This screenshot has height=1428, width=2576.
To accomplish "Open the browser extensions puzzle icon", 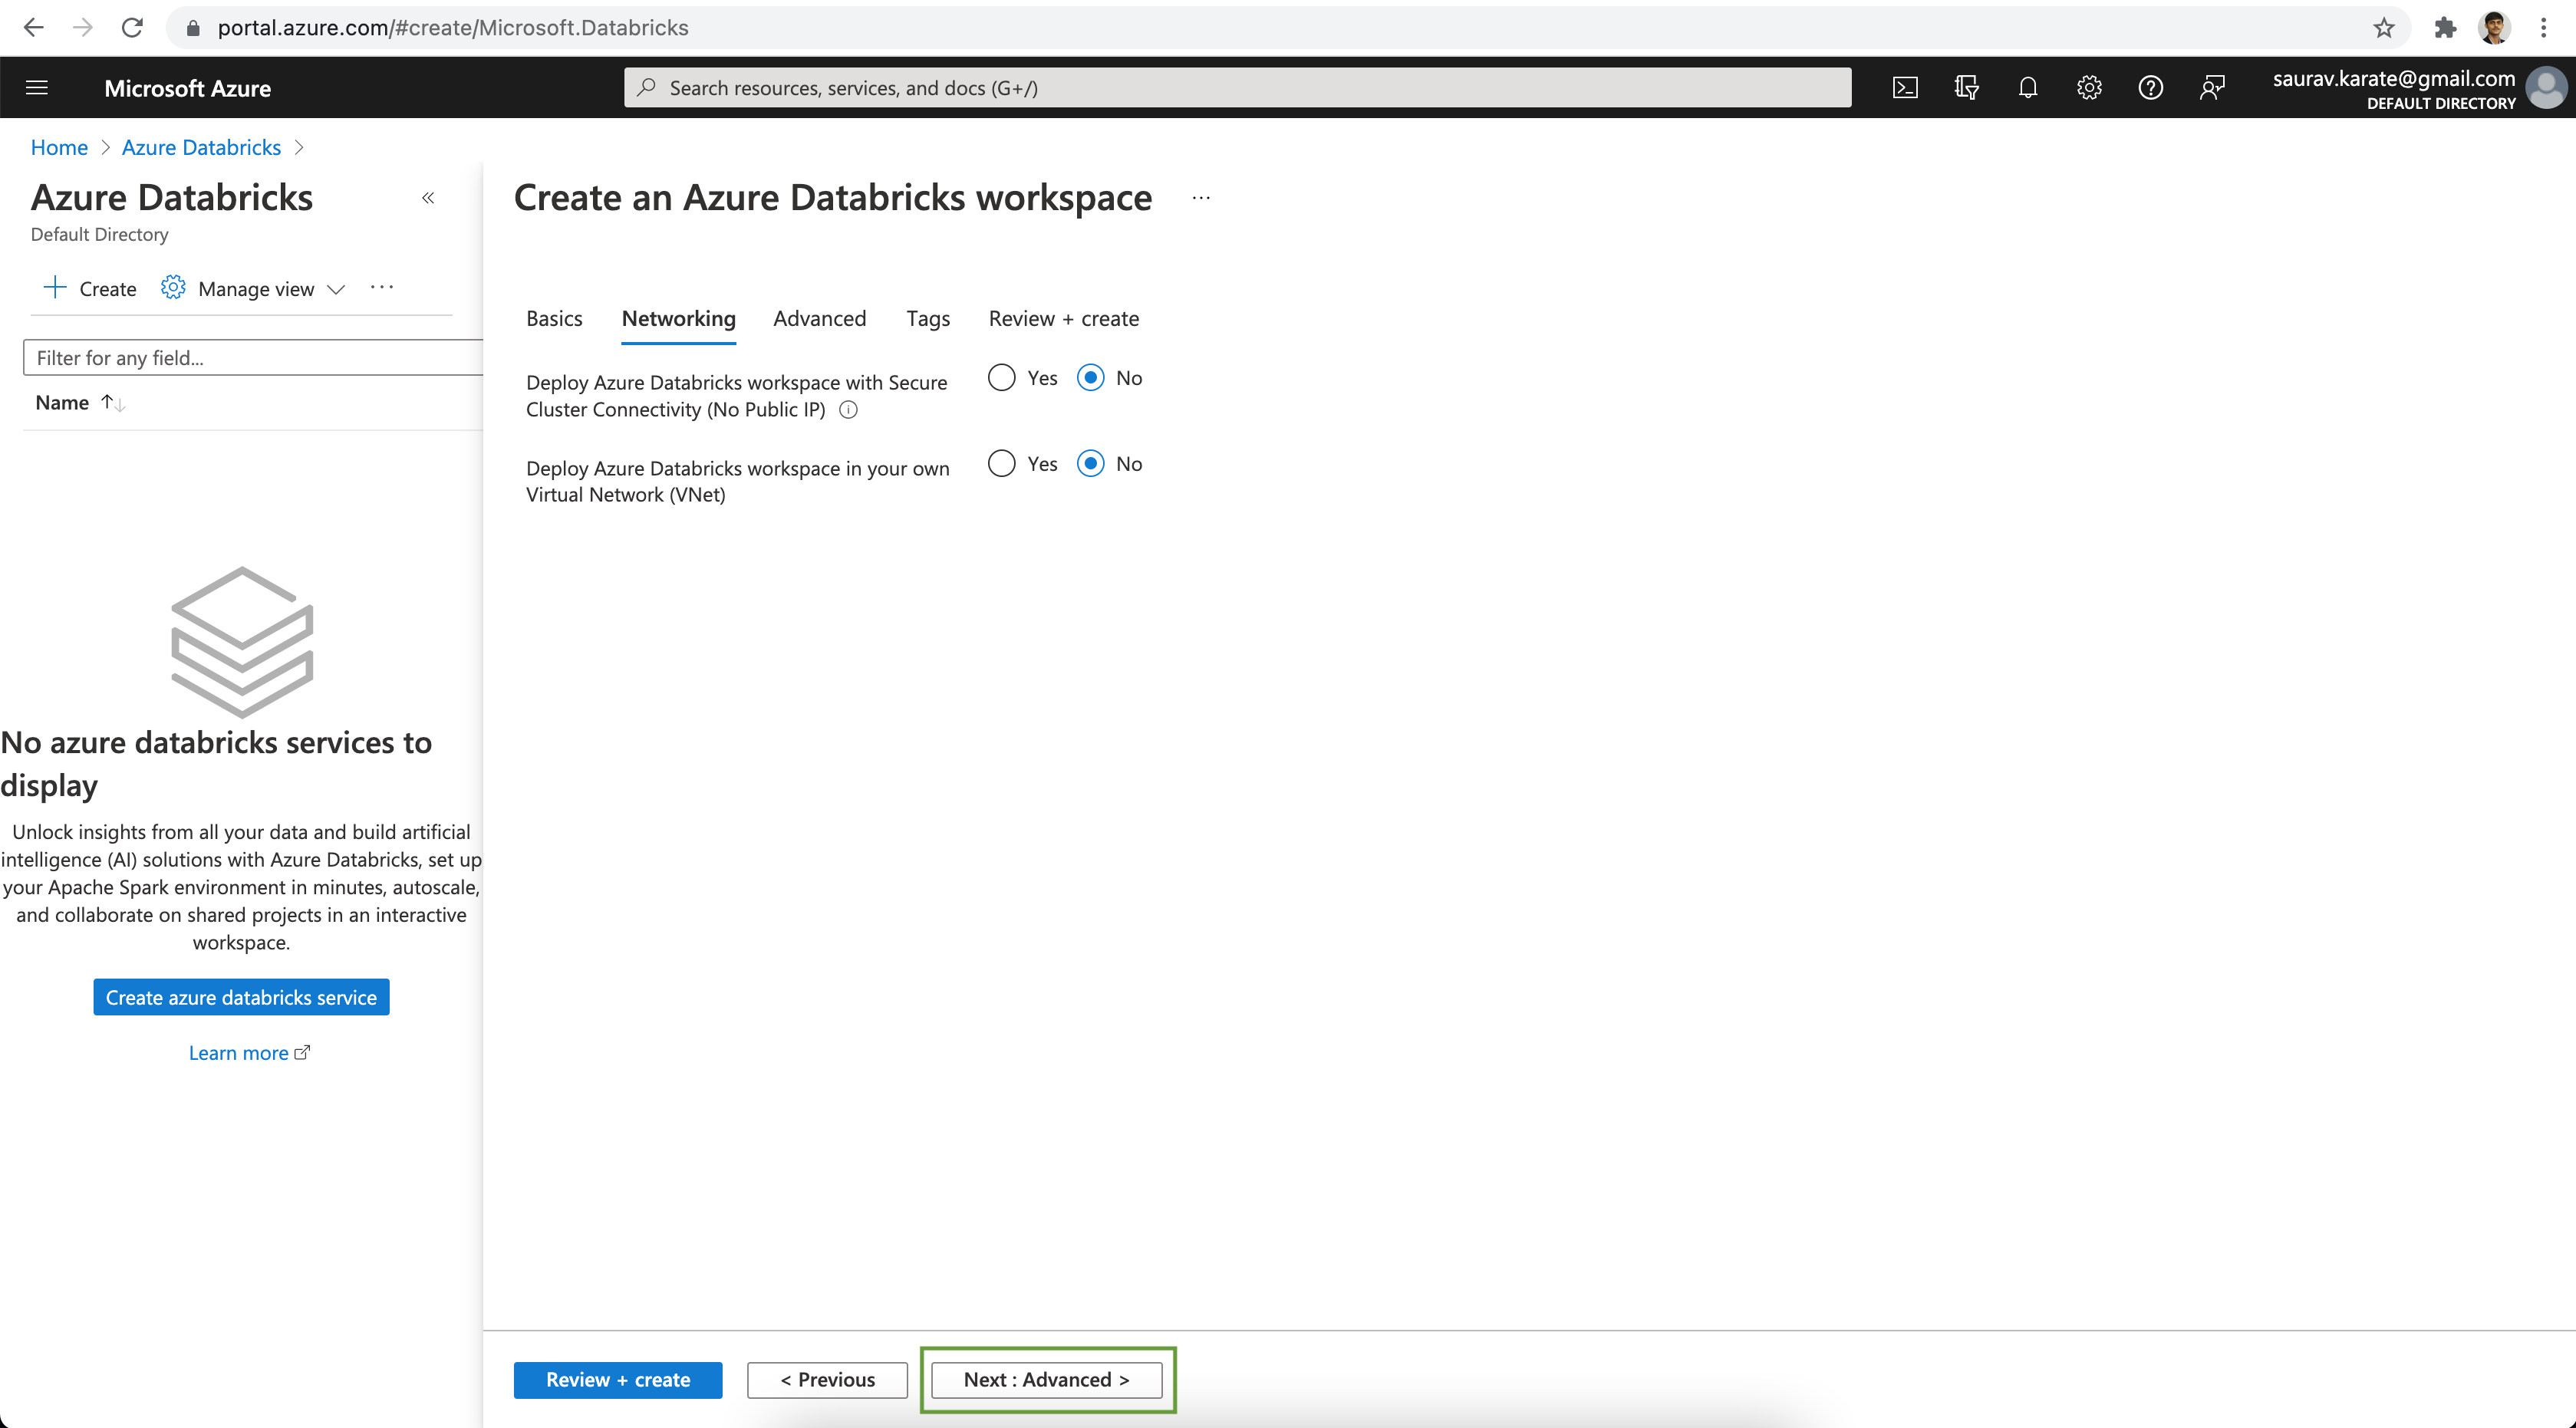I will 2445,28.
